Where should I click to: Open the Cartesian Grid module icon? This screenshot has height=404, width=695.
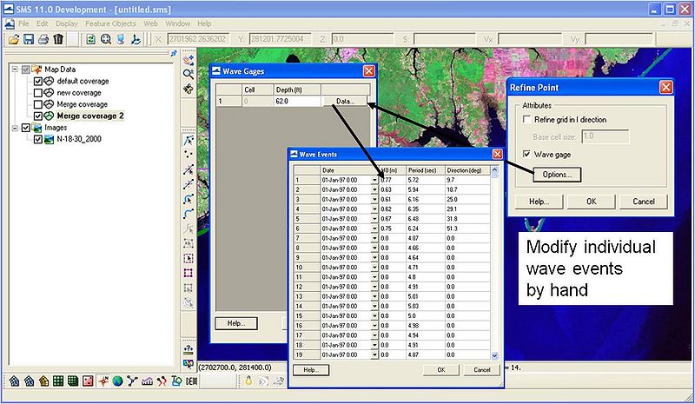[x=58, y=381]
